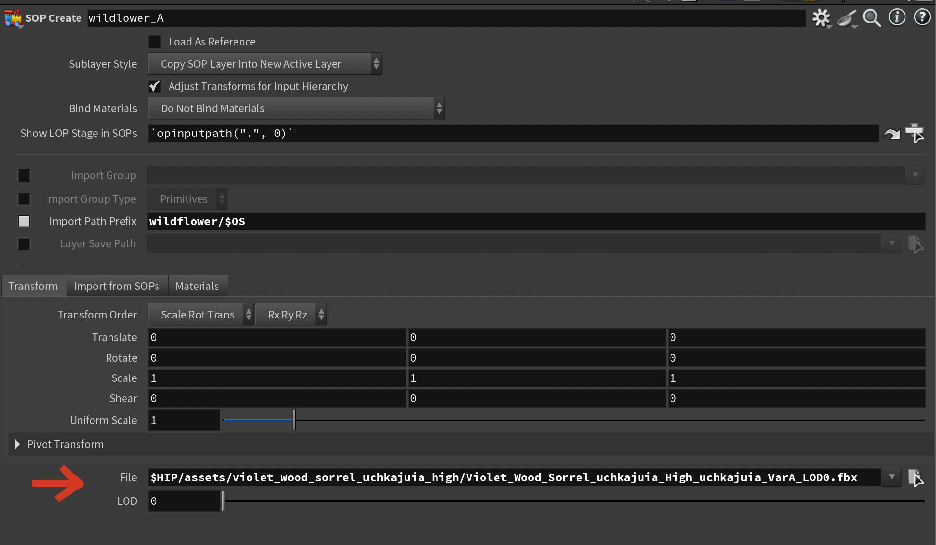The image size is (936, 545).
Task: Open the Bind Materials dropdown
Action: (296, 108)
